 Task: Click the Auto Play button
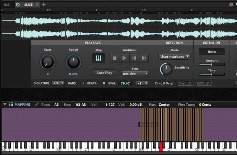pyautogui.click(x=104, y=73)
